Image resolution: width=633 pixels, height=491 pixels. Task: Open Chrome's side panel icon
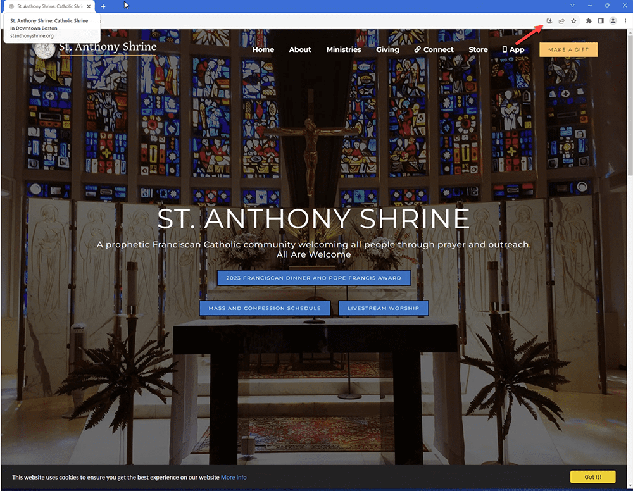(x=601, y=21)
